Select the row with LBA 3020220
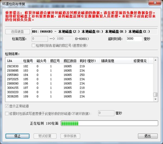Viewport: 163px width, 144px height. 79,92
